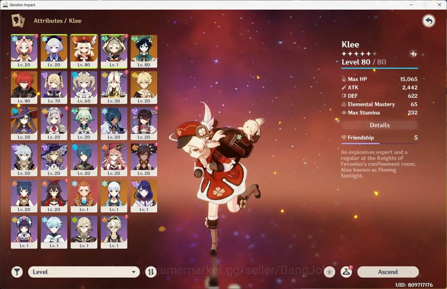Screen dimensions: 447x289
Task: Select red-haired Diluc portrait Lv. 80
Action: (24, 87)
